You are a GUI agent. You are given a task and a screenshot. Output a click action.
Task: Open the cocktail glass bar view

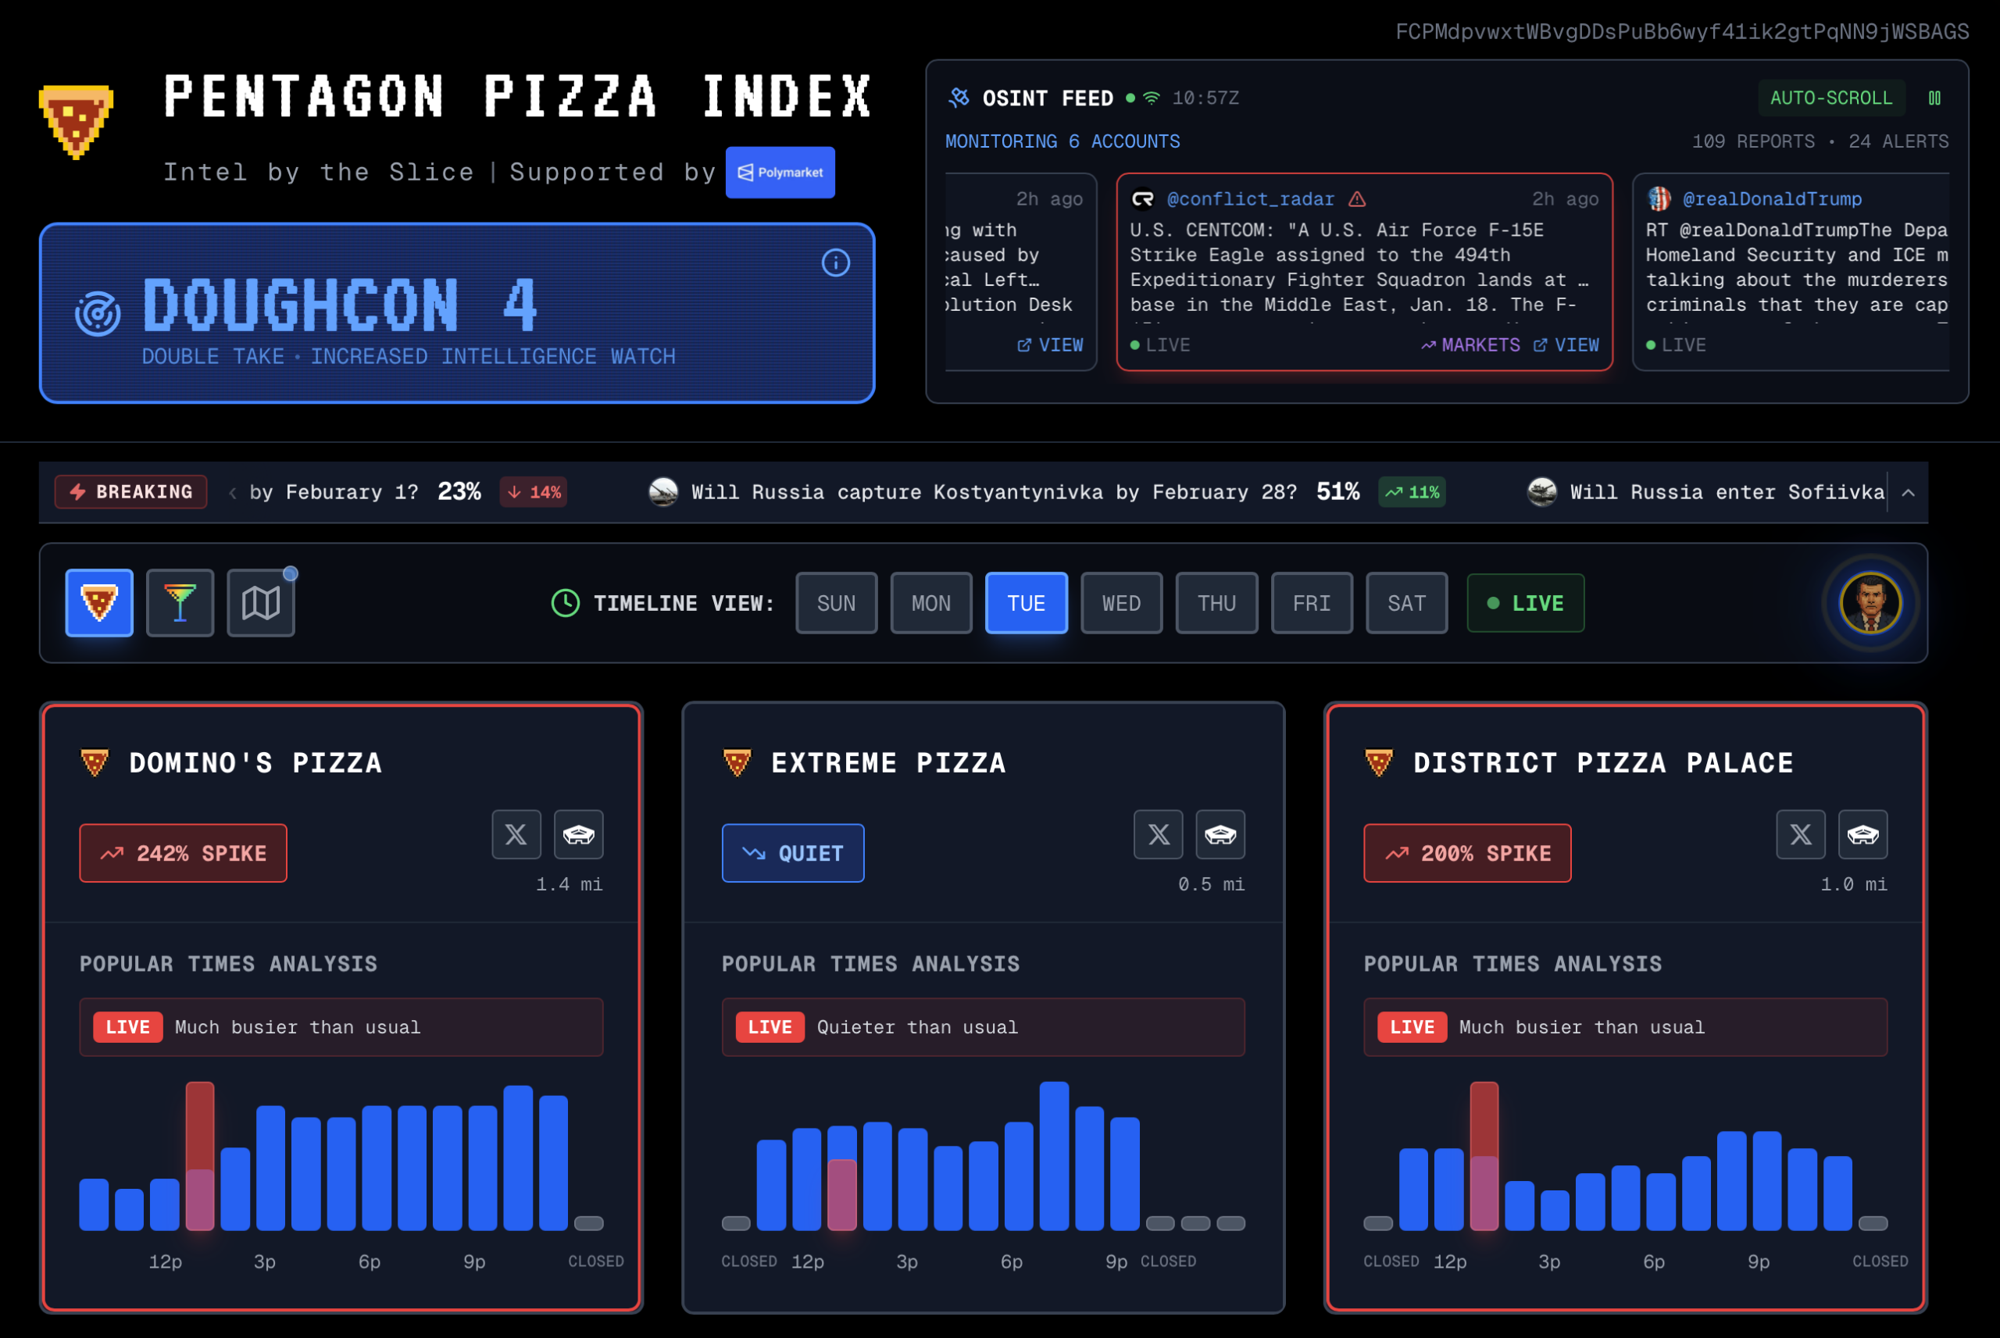pos(180,602)
